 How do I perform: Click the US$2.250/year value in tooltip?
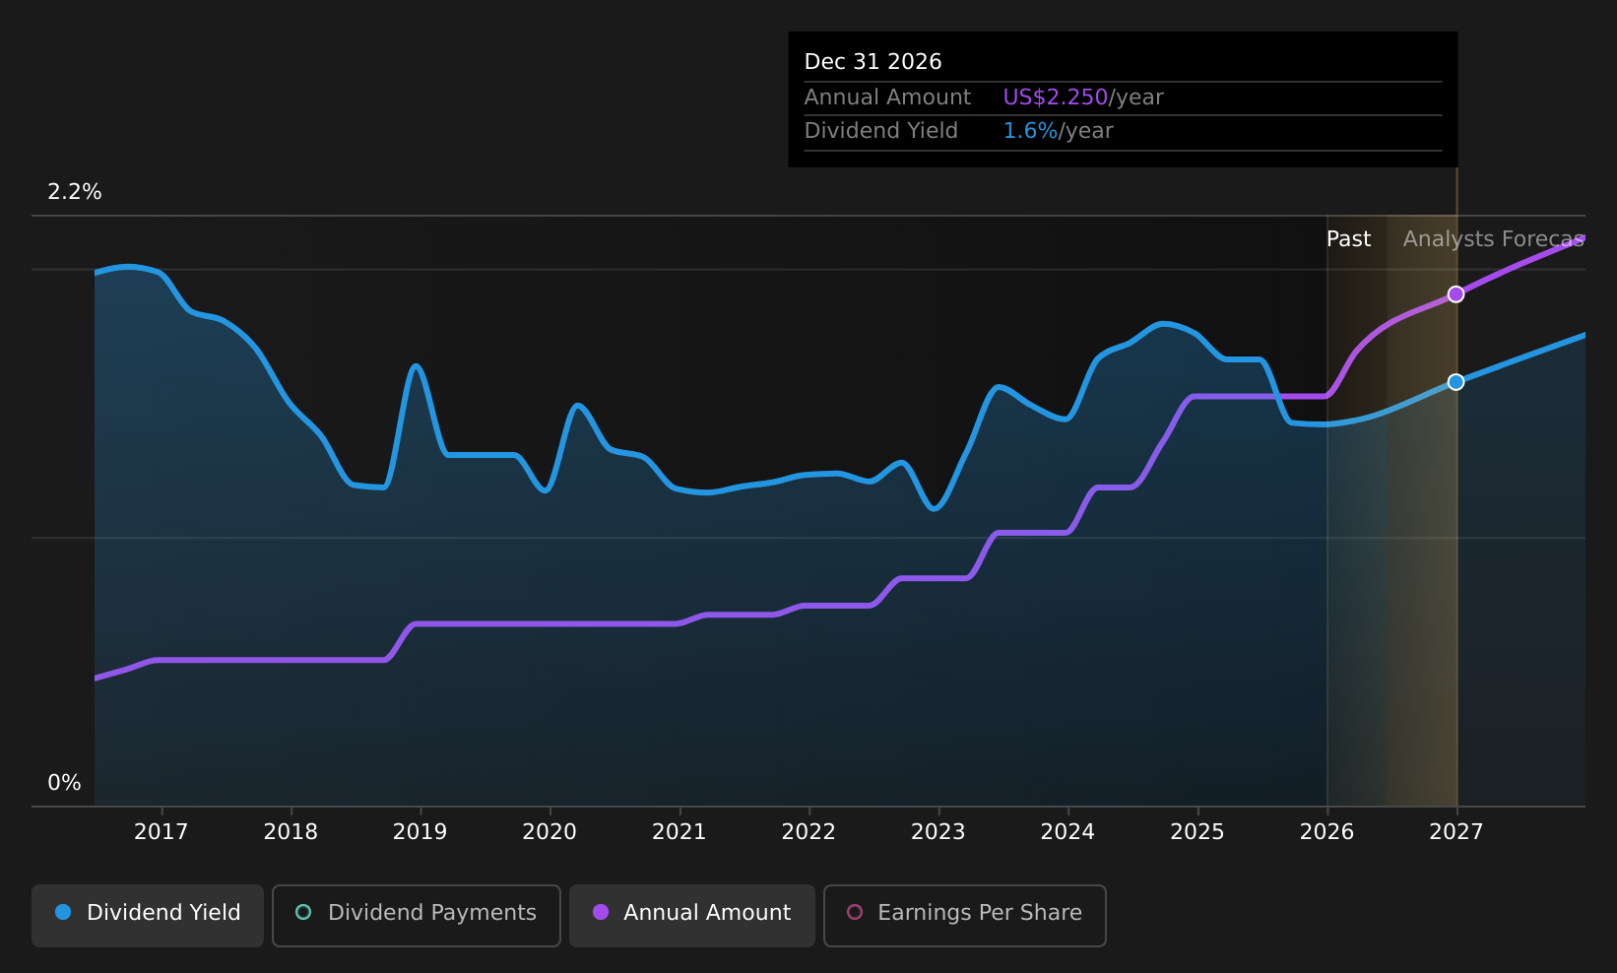pos(1083,97)
